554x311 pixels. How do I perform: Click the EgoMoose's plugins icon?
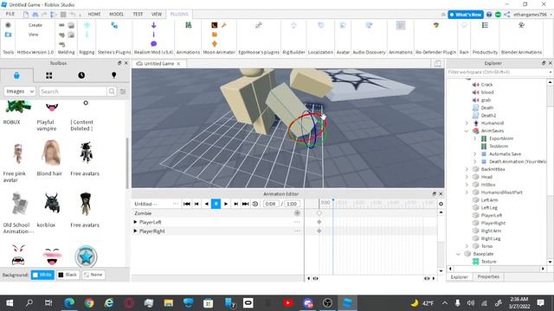(x=259, y=25)
